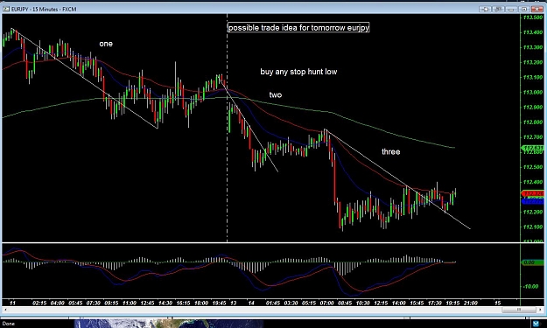Viewport: 547px width, 328px height.
Task: Click the -10.00 indicator axis label
Action: coord(532,286)
